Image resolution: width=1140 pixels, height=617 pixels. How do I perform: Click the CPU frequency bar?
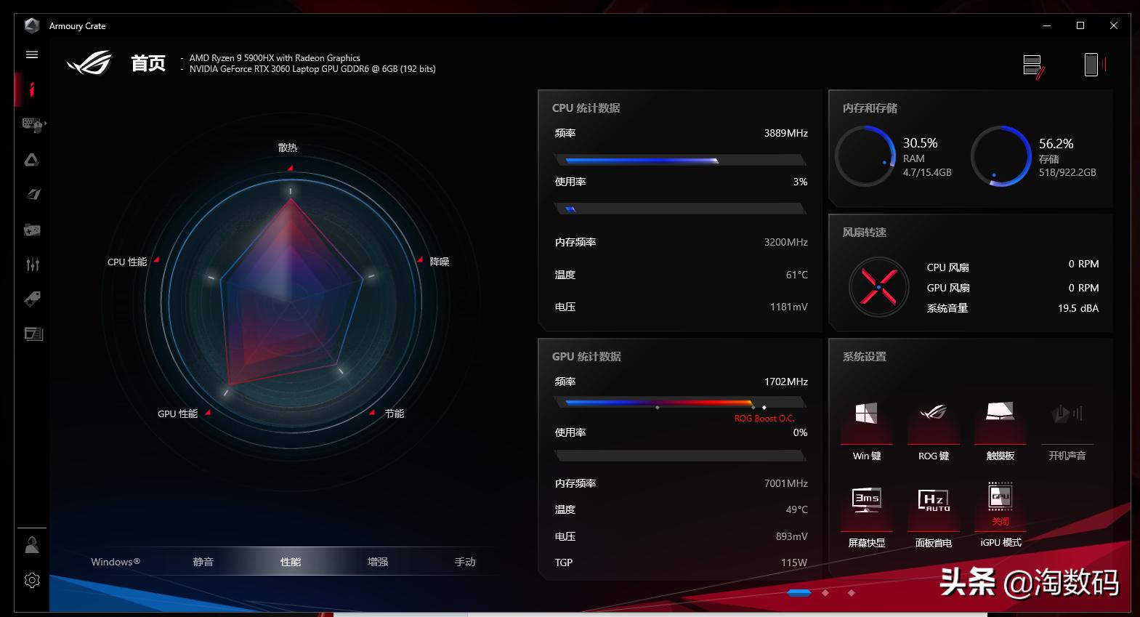tap(680, 160)
